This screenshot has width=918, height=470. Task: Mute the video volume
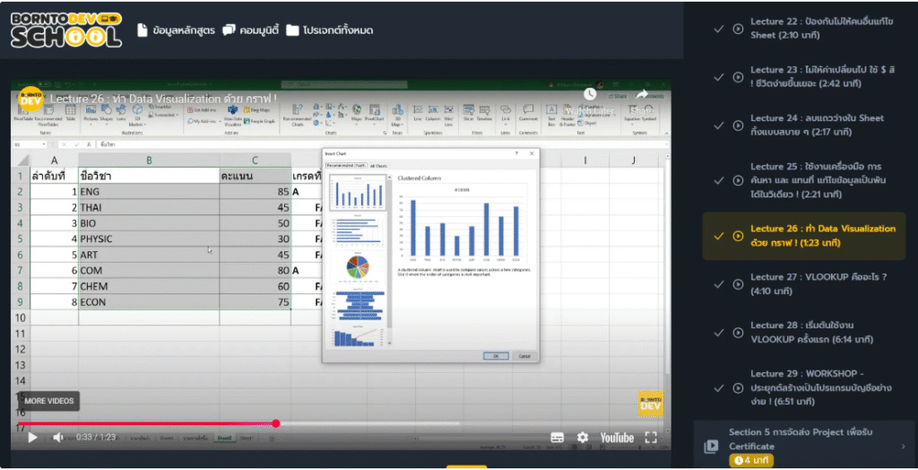tap(58, 438)
